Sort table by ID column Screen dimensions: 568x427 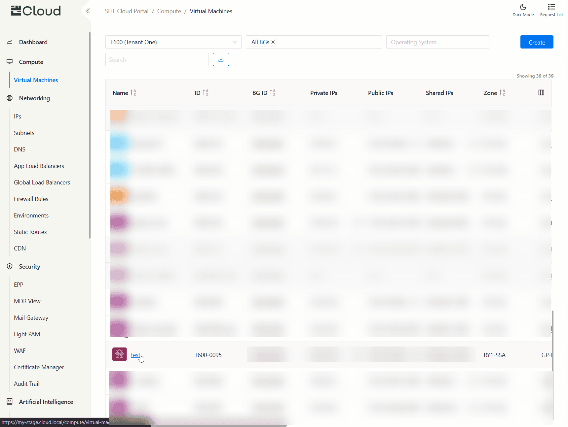[x=206, y=93]
